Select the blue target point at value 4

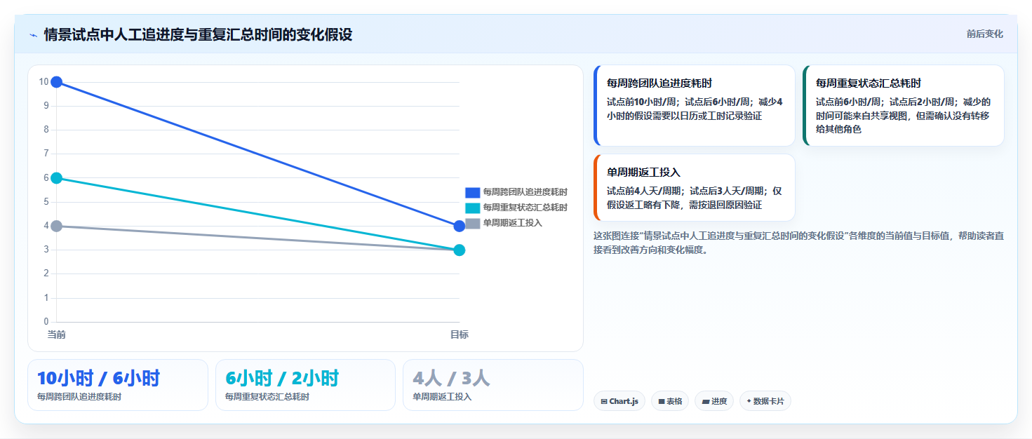tap(460, 226)
